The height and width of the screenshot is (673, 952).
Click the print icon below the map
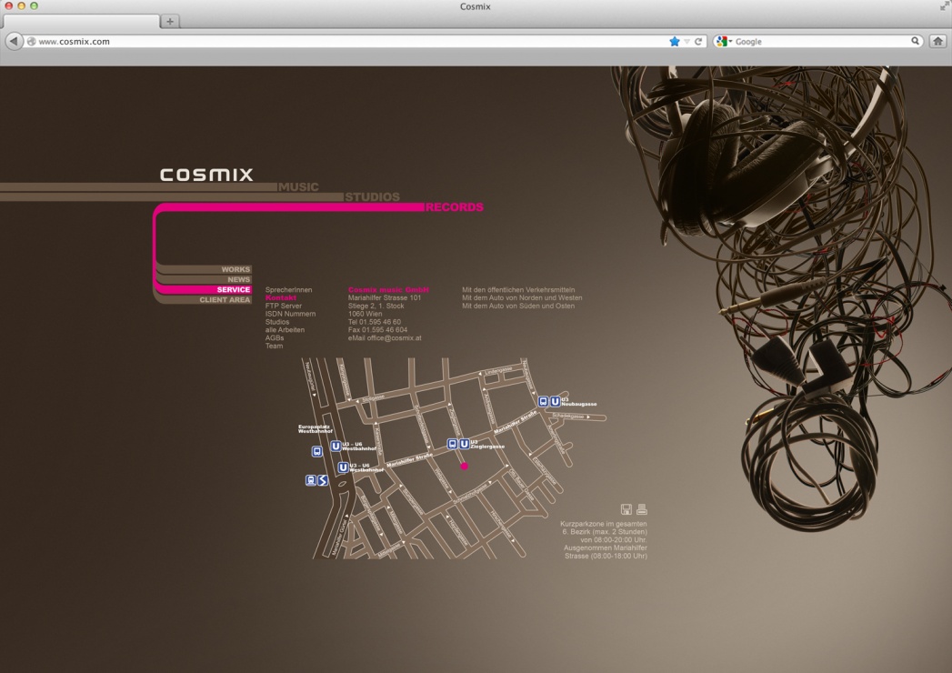tap(642, 509)
